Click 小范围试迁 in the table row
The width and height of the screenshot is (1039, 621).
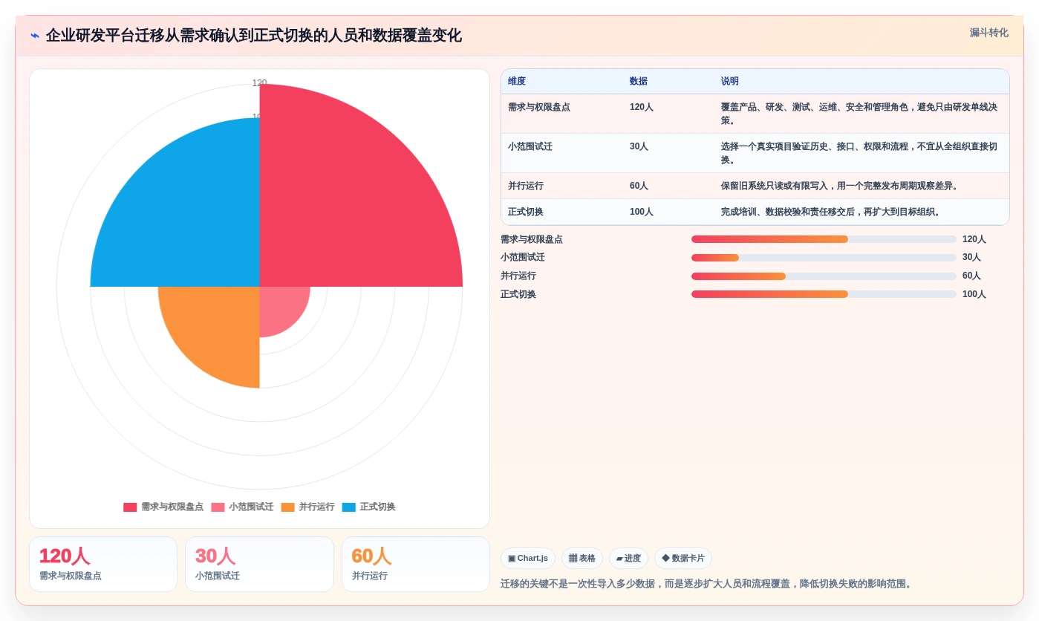point(530,146)
